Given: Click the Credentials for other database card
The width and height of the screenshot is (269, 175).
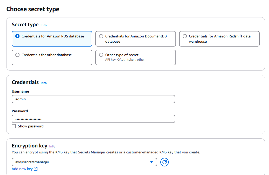Looking at the screenshot, I should (52, 57).
